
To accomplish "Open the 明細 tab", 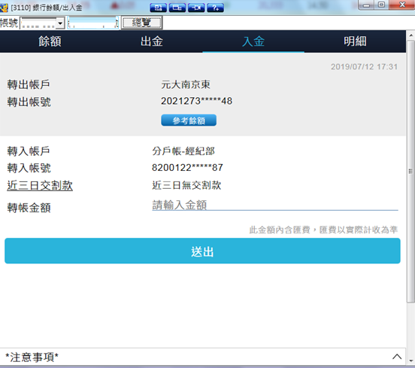I will coord(355,41).
